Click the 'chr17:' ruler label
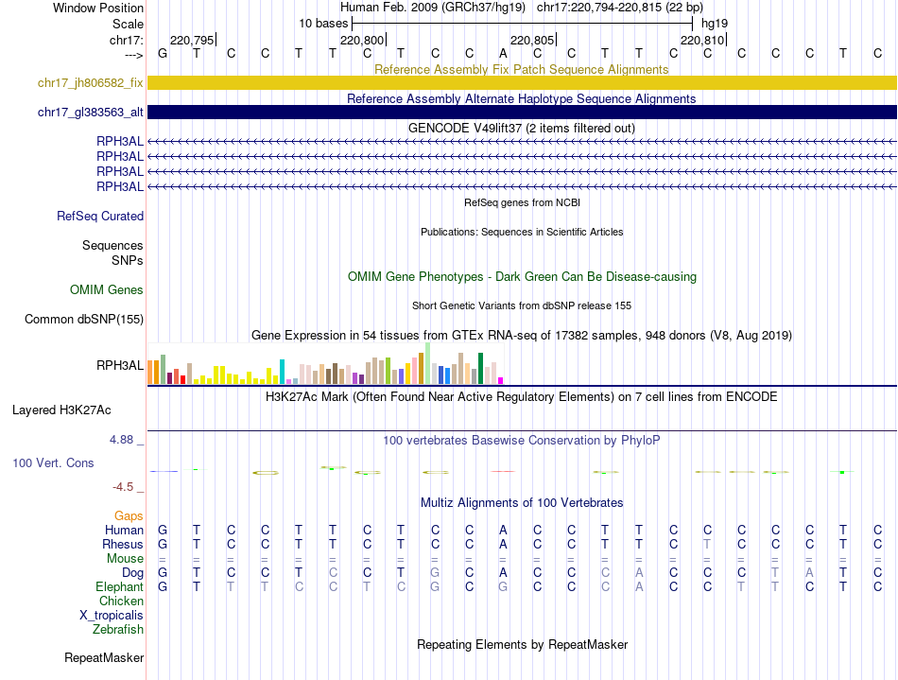Viewport: 898px width, 680px height. coord(127,40)
